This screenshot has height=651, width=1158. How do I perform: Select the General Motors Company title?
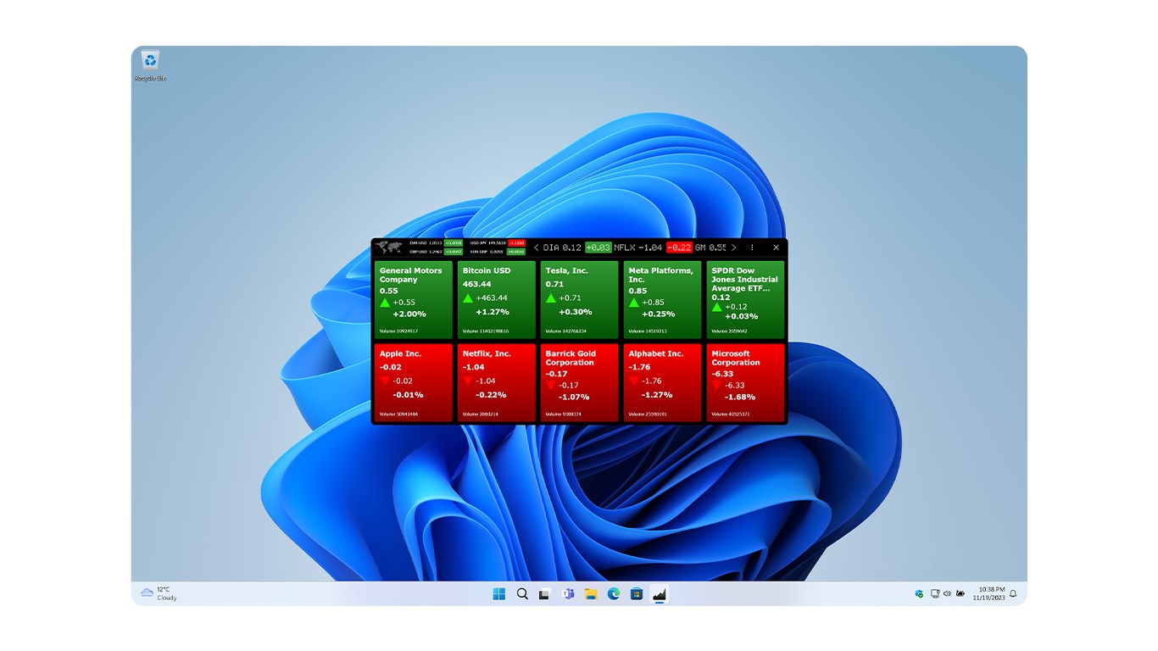click(411, 275)
